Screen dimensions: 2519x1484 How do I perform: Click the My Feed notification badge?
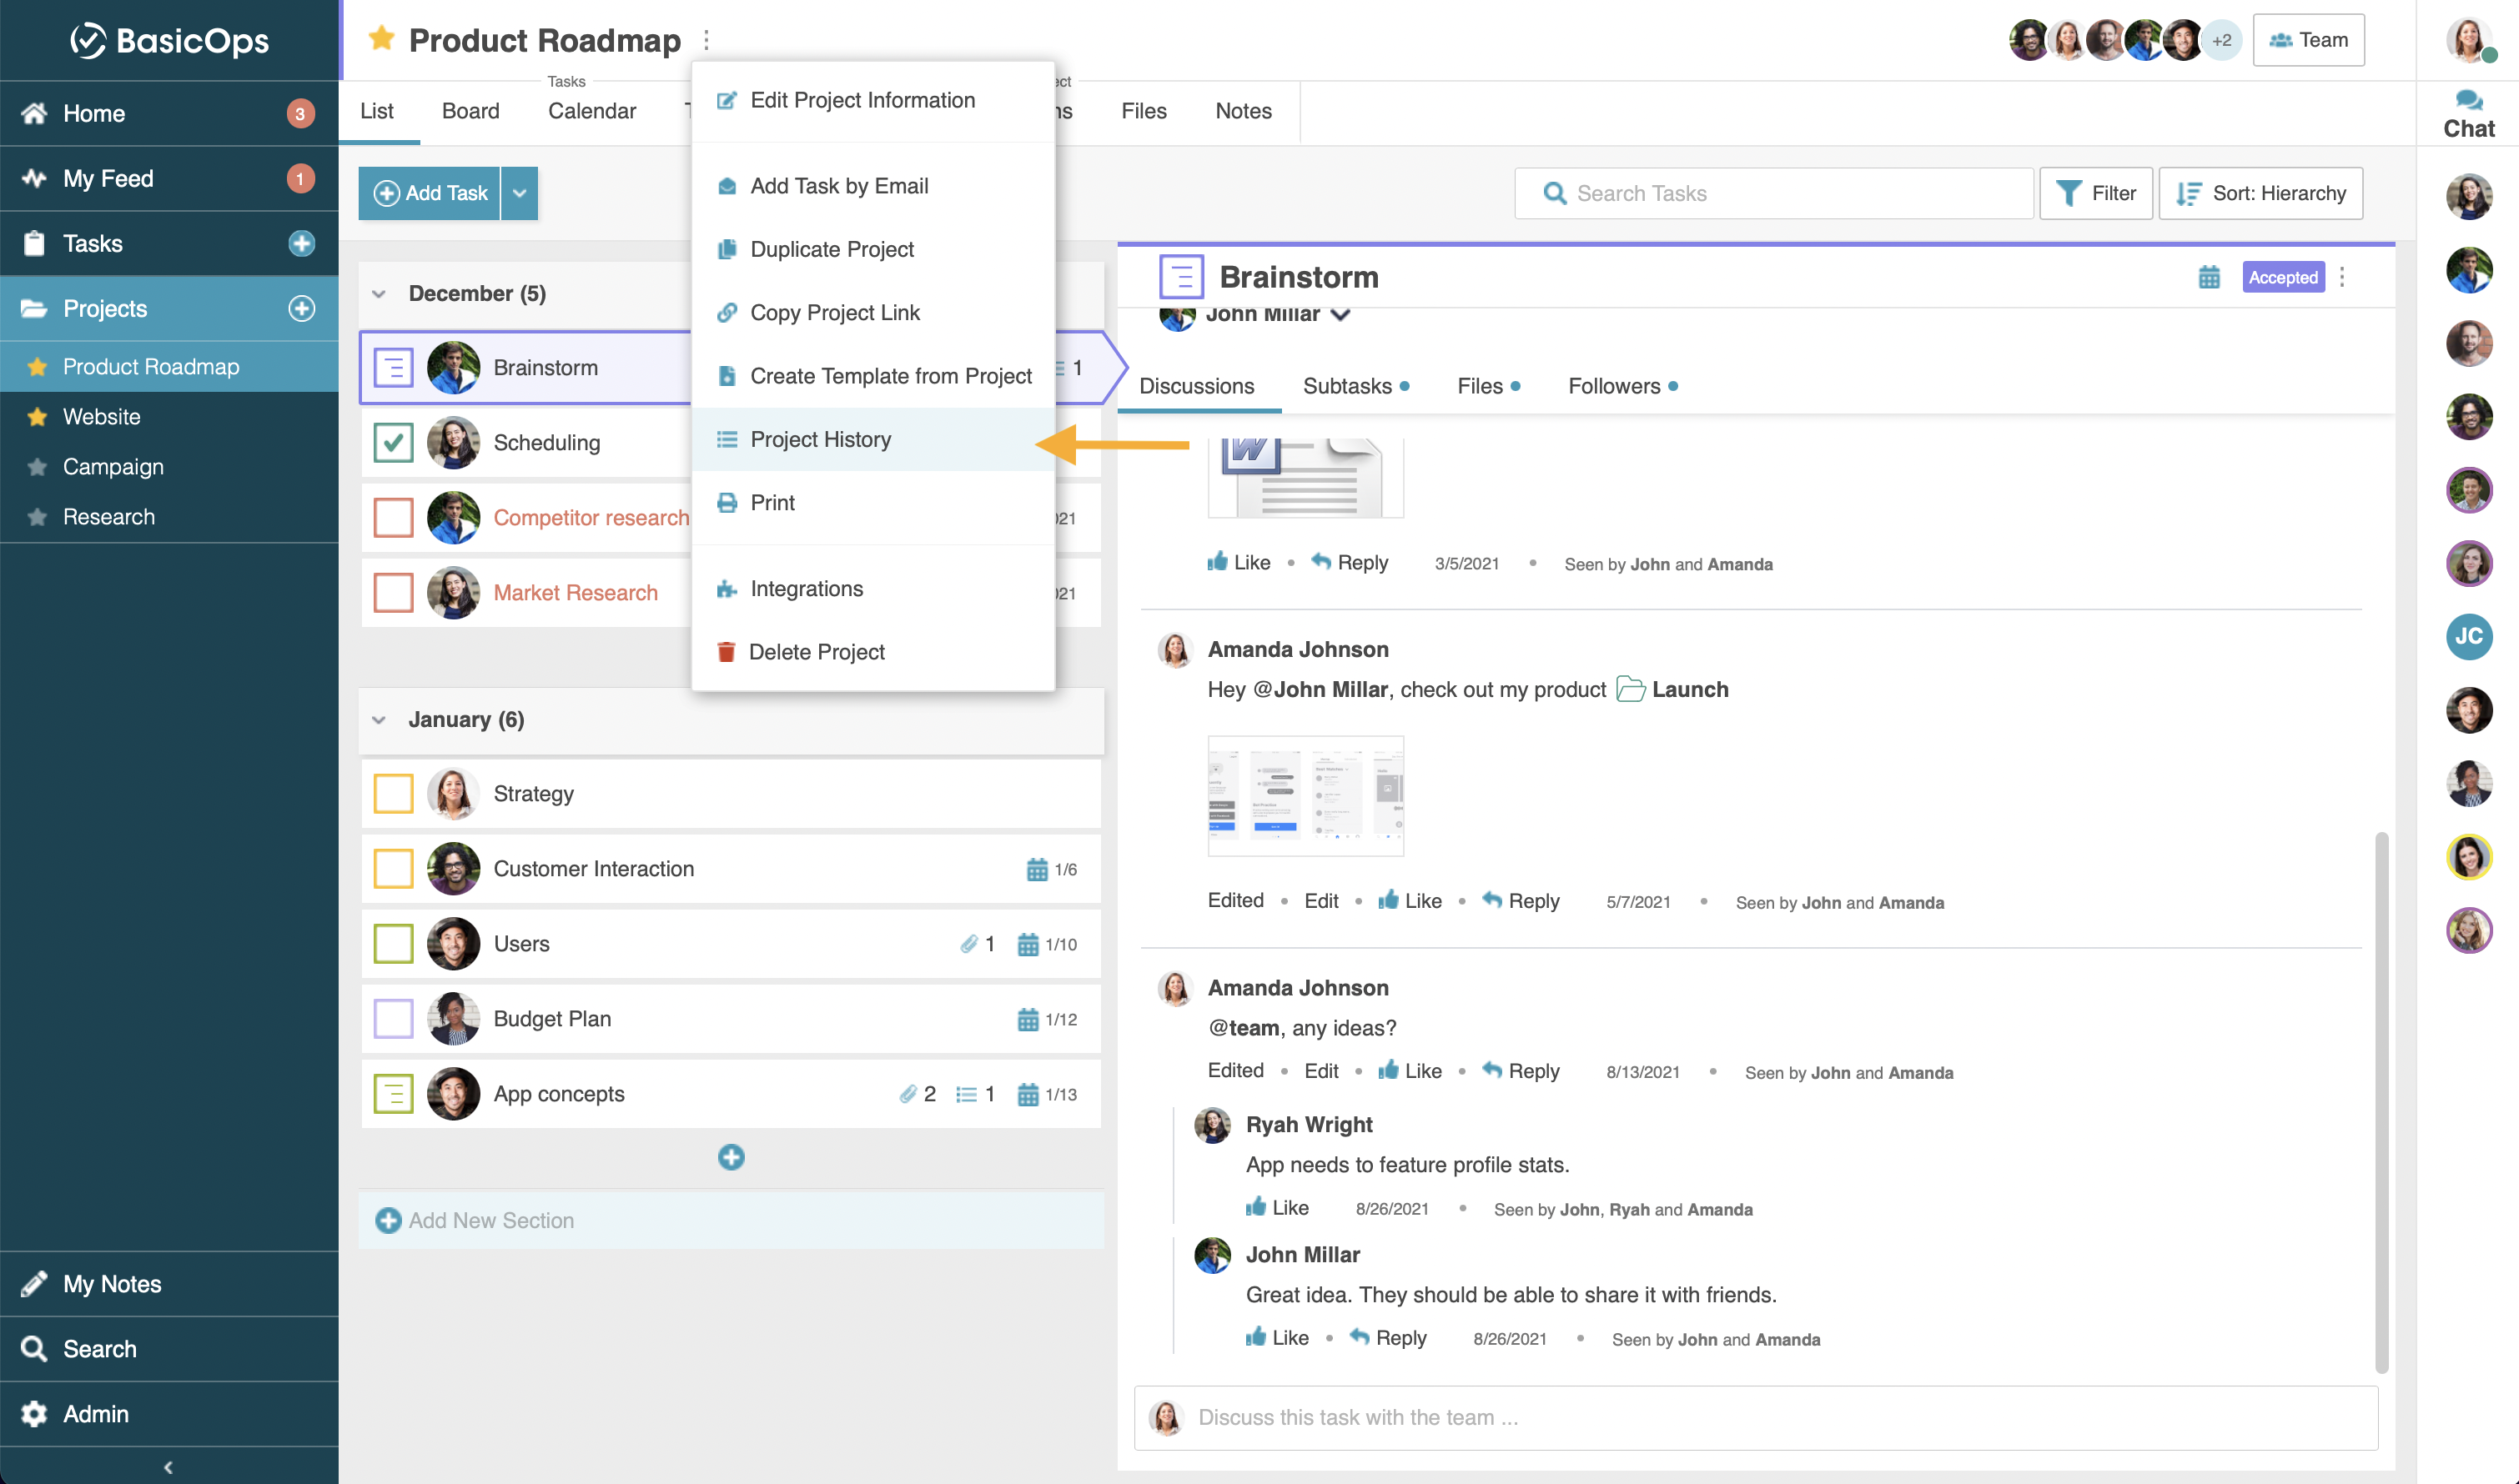tap(299, 178)
